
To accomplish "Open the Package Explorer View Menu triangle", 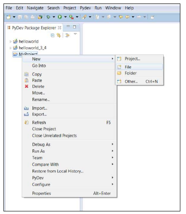I will pos(75,34).
